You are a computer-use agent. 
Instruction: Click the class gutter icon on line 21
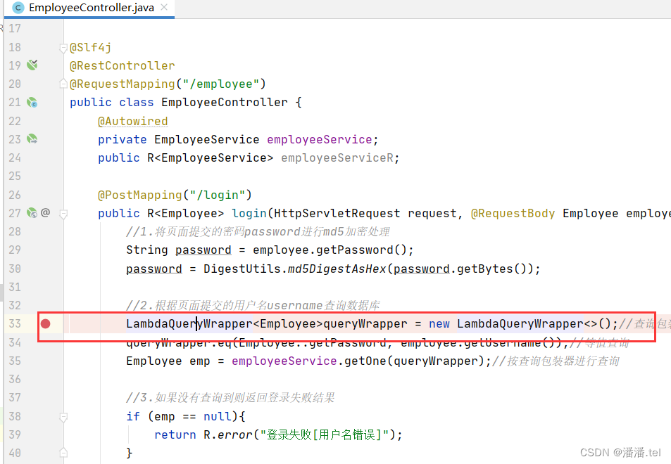(x=32, y=102)
